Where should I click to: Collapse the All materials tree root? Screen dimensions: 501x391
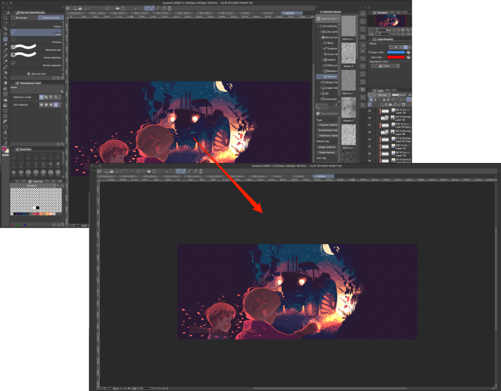coord(318,26)
